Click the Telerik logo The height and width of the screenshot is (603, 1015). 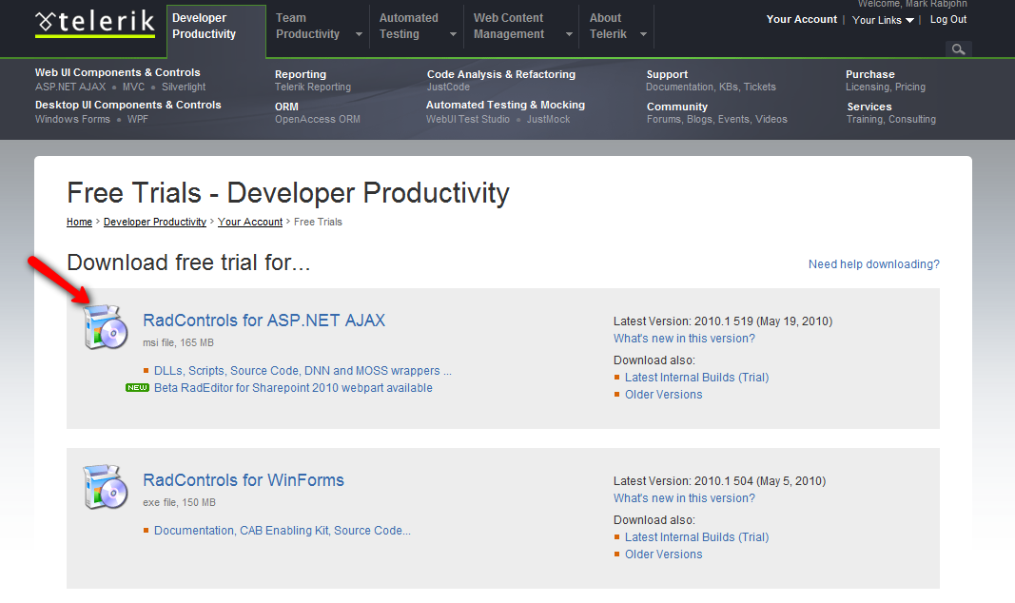[94, 24]
